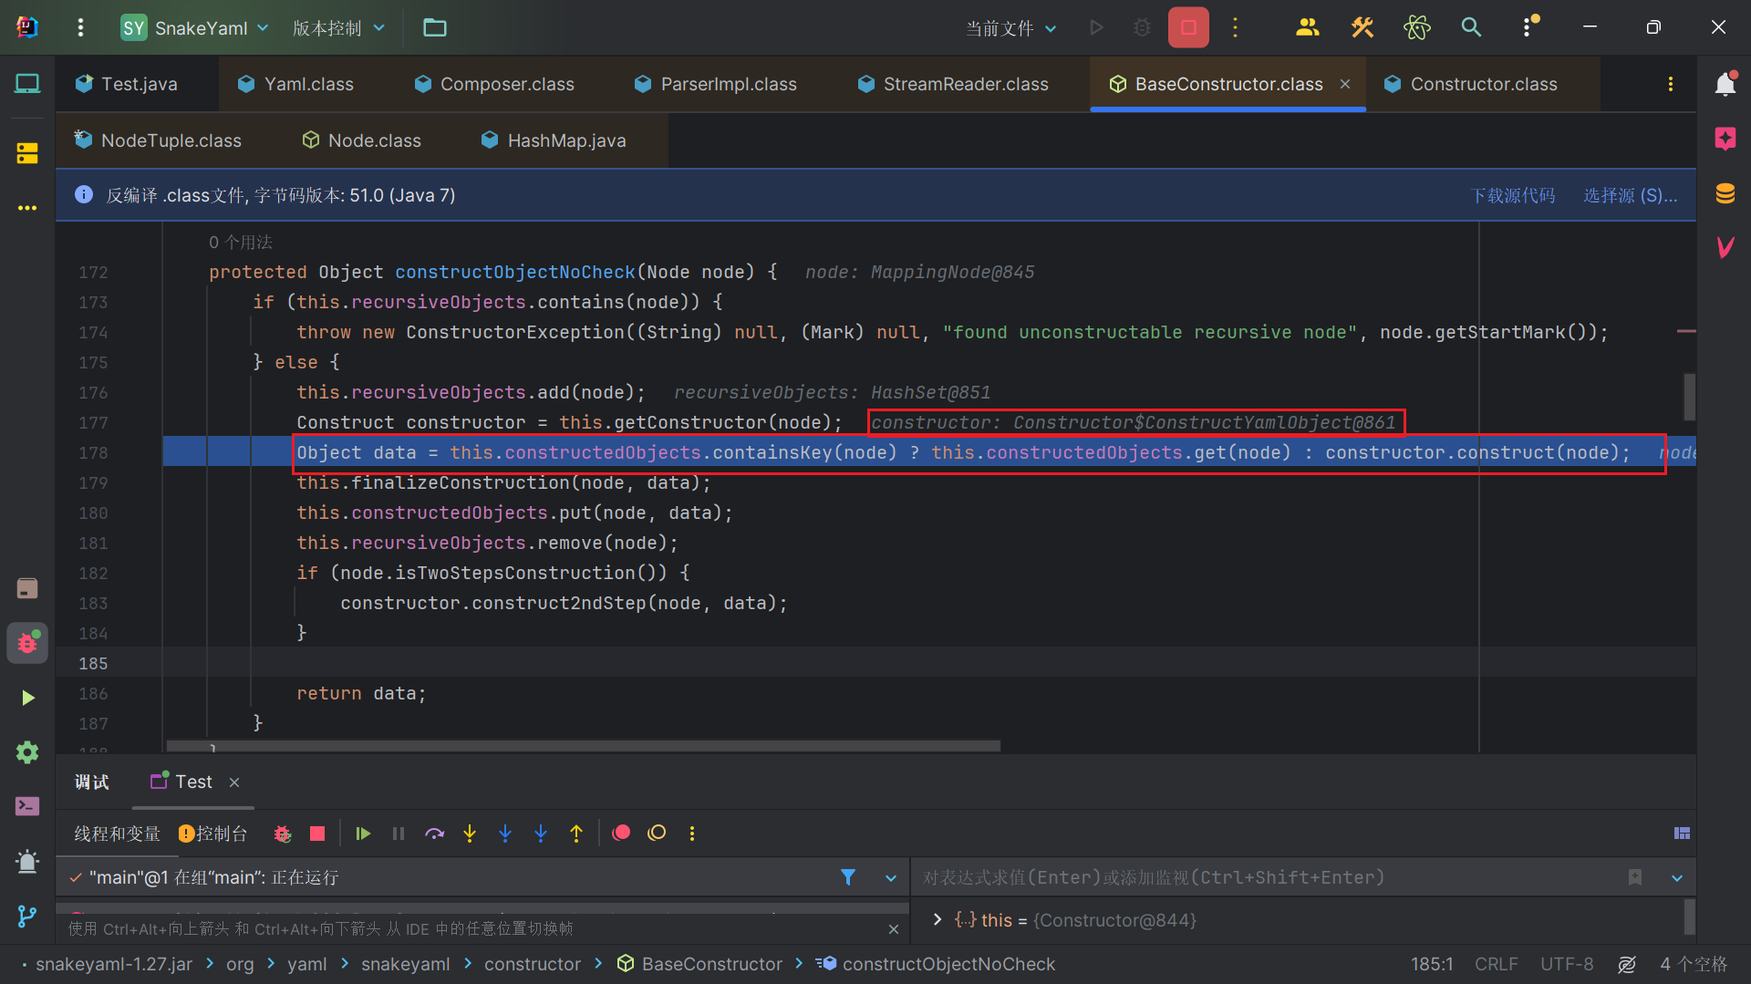Click the red stop button in debug toolbar
Viewport: 1751px width, 984px height.
[x=317, y=834]
